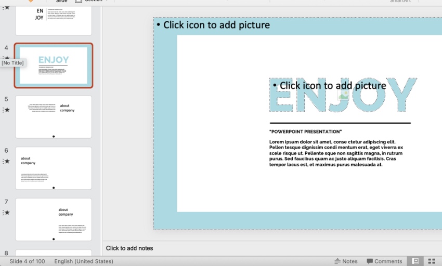Select the blue background picture placeholder text
Image resolution: width=442 pixels, height=266 pixels.
216,25
